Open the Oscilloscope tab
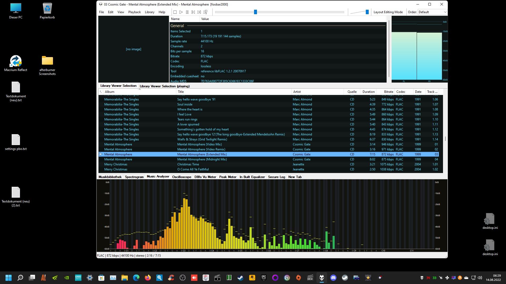Image resolution: width=506 pixels, height=284 pixels. (182, 177)
